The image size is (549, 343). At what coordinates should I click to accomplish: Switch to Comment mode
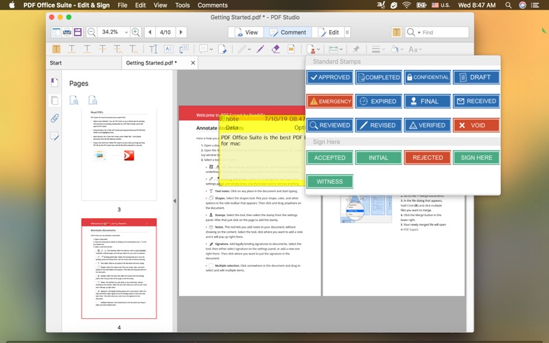pos(288,32)
